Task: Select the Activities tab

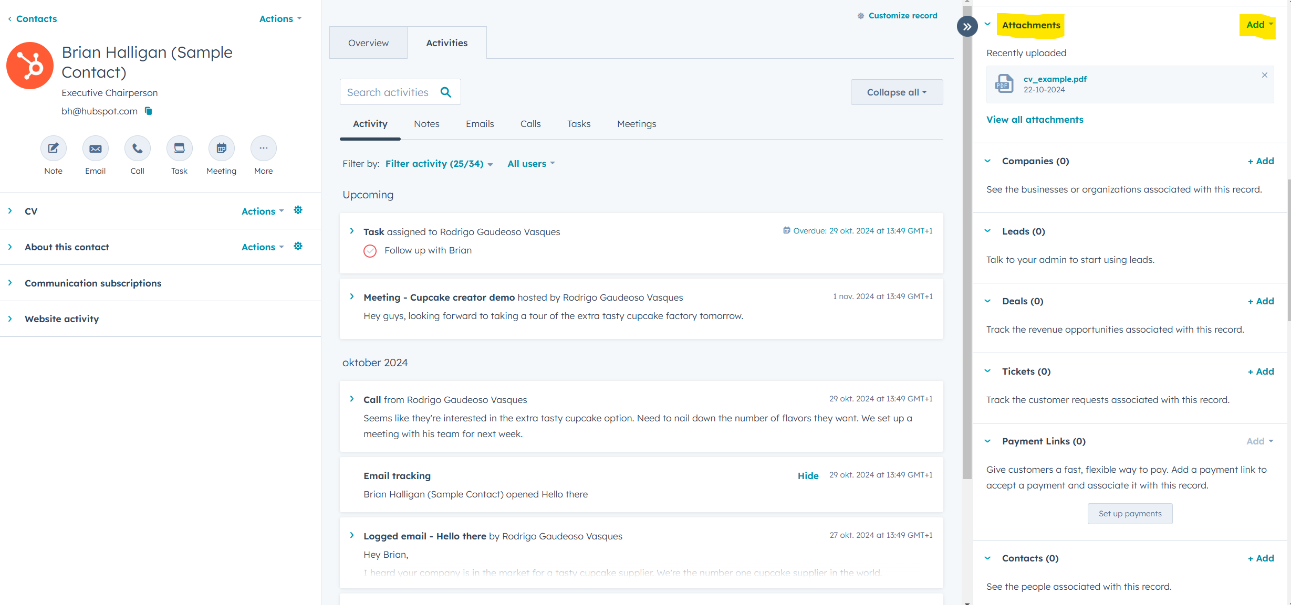Action: tap(447, 43)
